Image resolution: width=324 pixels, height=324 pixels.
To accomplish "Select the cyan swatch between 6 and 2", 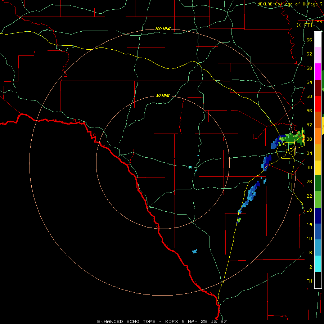I will click(318, 264).
